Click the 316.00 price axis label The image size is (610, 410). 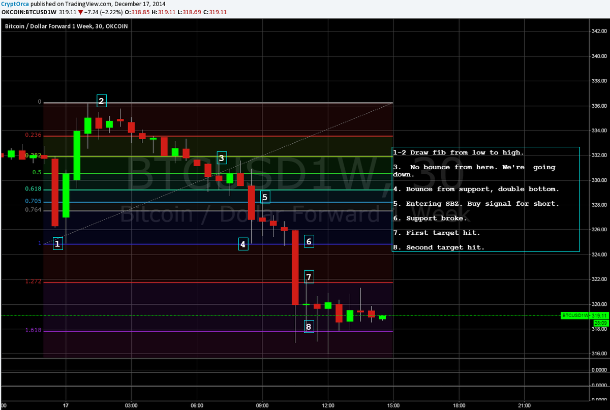(598, 354)
